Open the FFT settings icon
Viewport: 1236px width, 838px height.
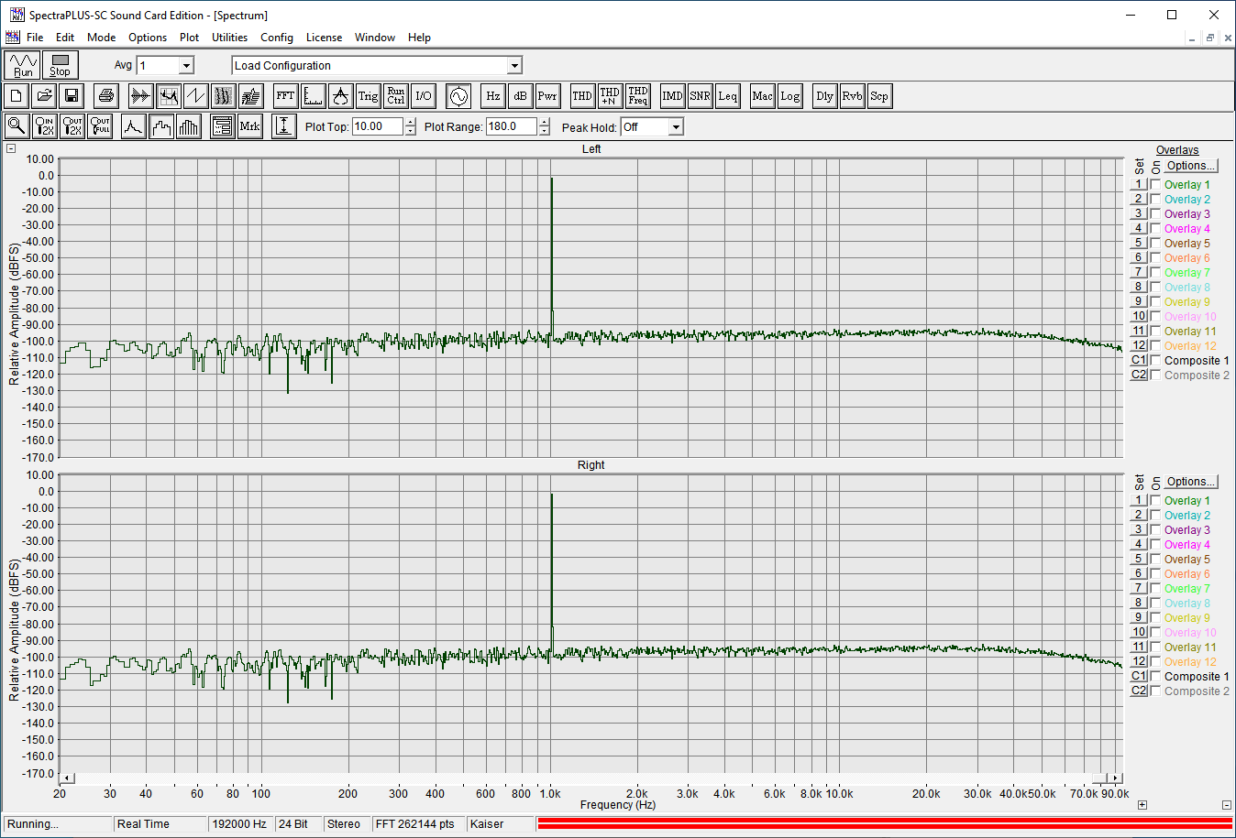pyautogui.click(x=285, y=96)
